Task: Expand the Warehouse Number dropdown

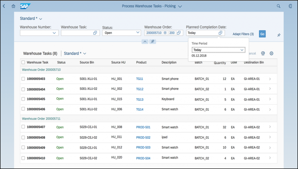Action: pos(54,33)
